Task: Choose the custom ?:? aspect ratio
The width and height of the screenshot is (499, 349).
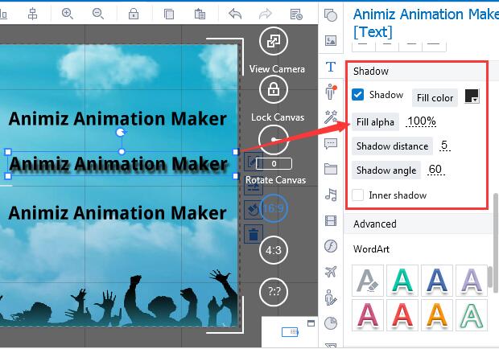Action: click(x=274, y=292)
